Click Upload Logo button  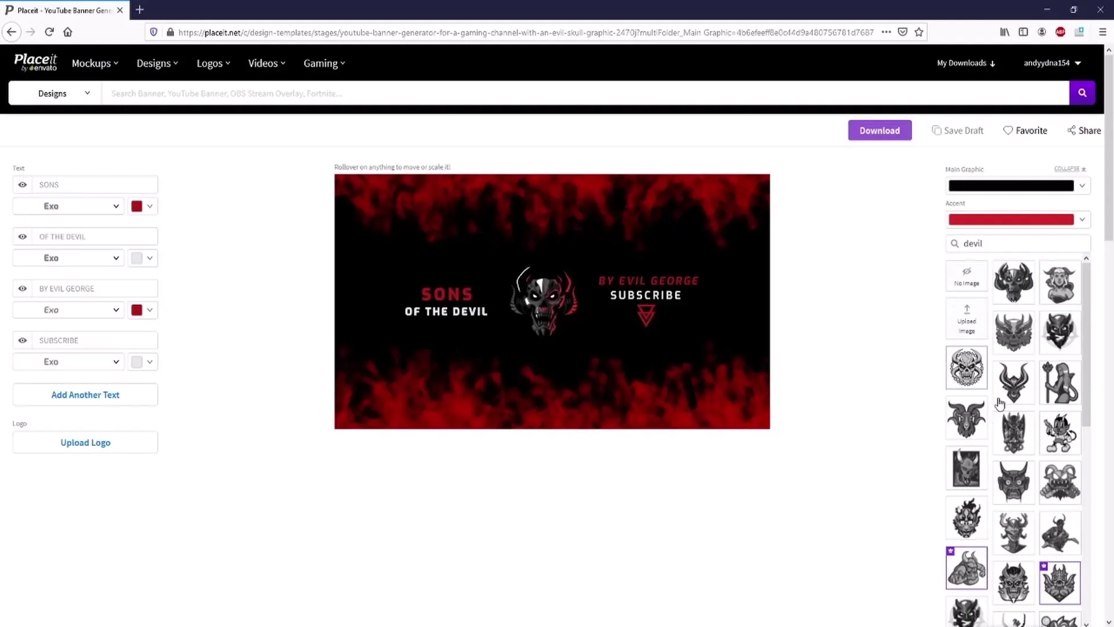85,442
